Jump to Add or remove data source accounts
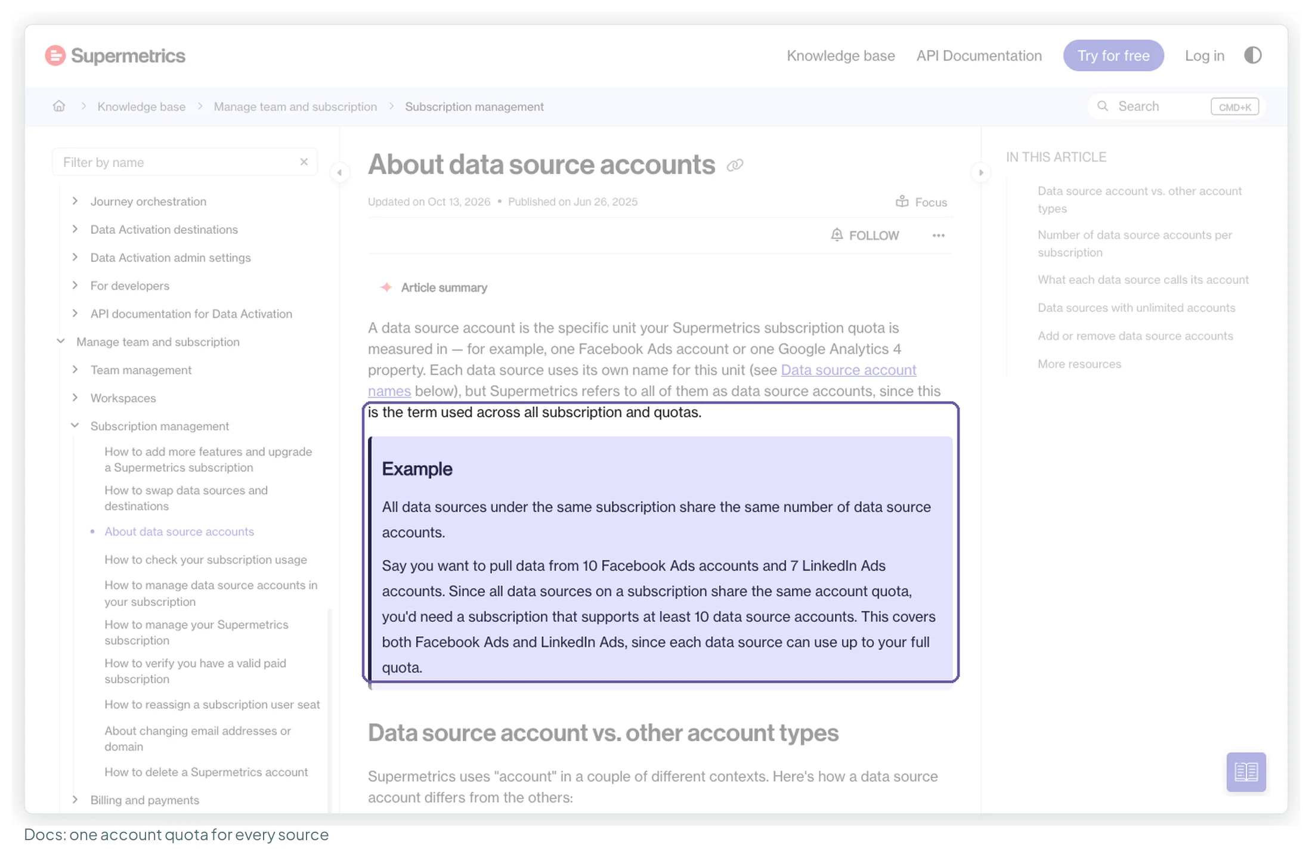The width and height of the screenshot is (1312, 858). click(x=1135, y=336)
